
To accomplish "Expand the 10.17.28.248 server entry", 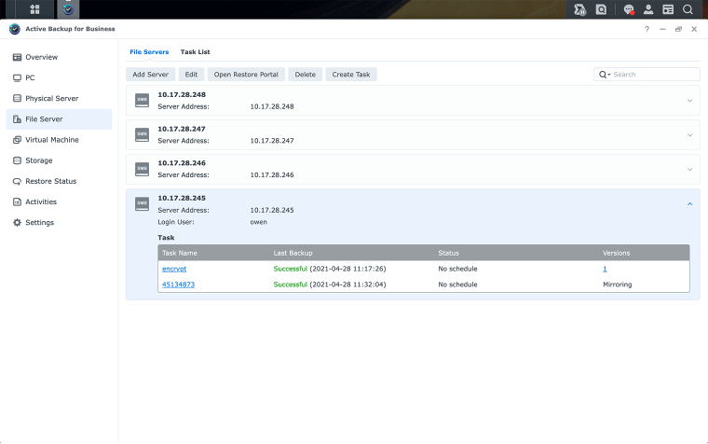I will 689,101.
